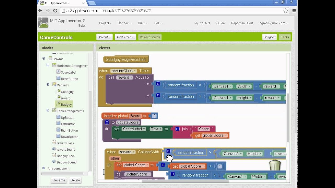Click mutator icon on MoveTo y block

point(158,95)
